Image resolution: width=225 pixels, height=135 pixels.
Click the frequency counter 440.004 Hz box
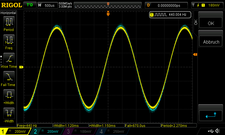[170, 15]
